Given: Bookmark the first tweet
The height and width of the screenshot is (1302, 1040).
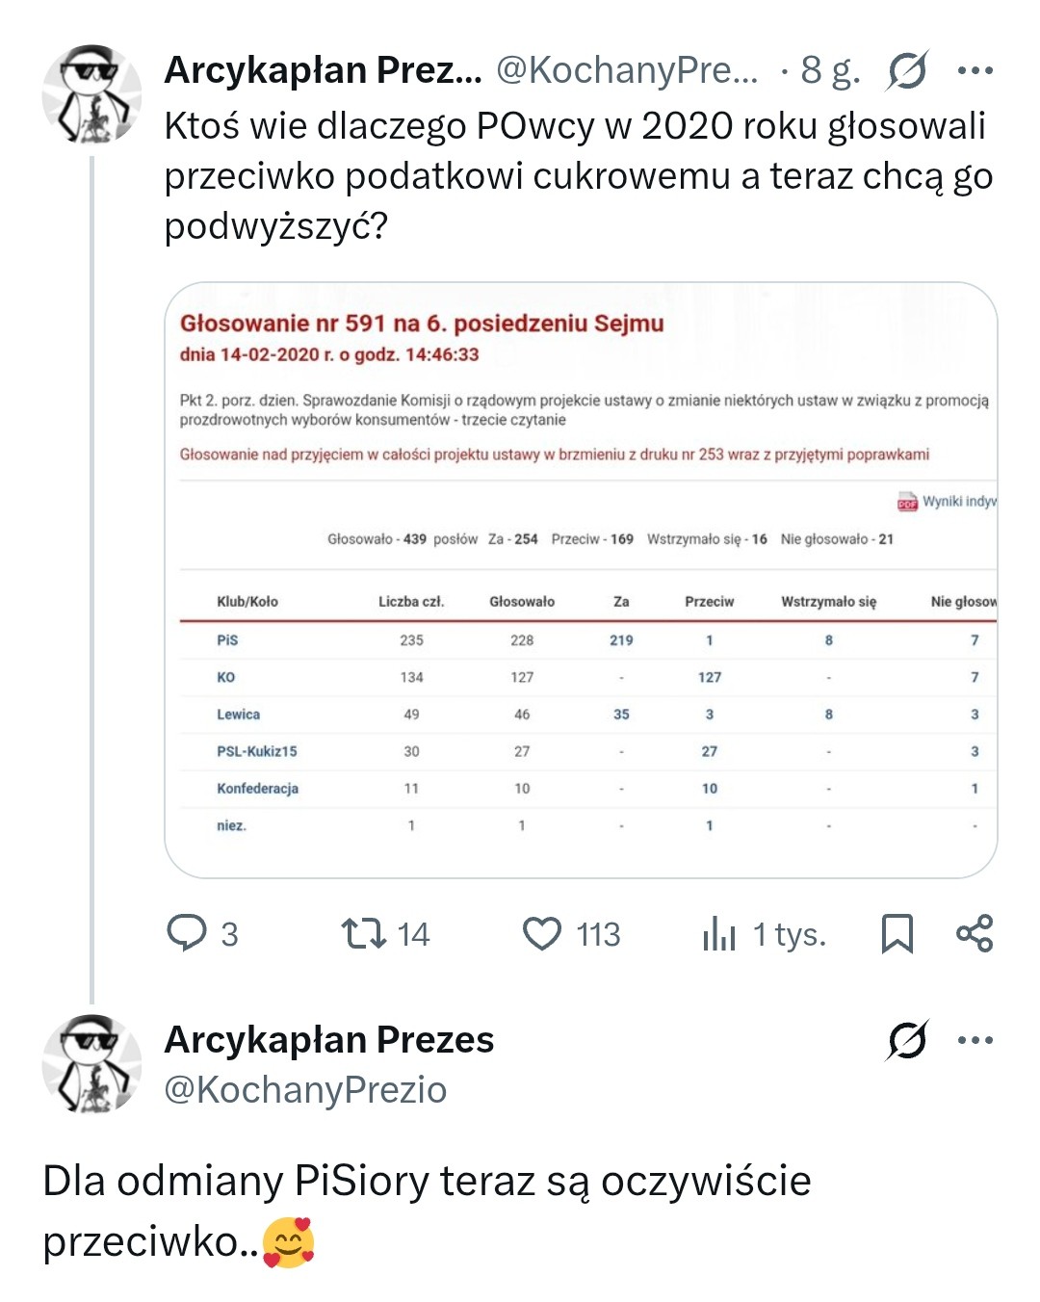Looking at the screenshot, I should 897,933.
